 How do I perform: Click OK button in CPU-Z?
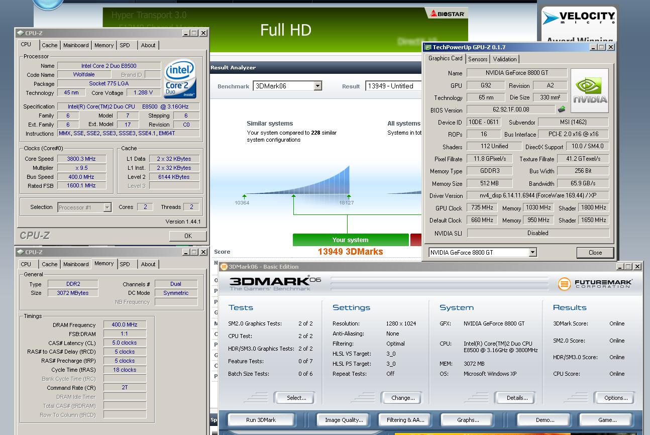click(188, 236)
